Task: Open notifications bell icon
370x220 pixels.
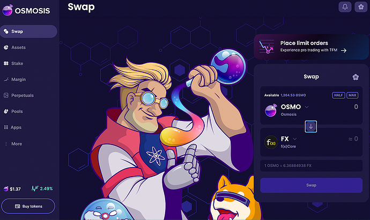Action: tap(345, 7)
